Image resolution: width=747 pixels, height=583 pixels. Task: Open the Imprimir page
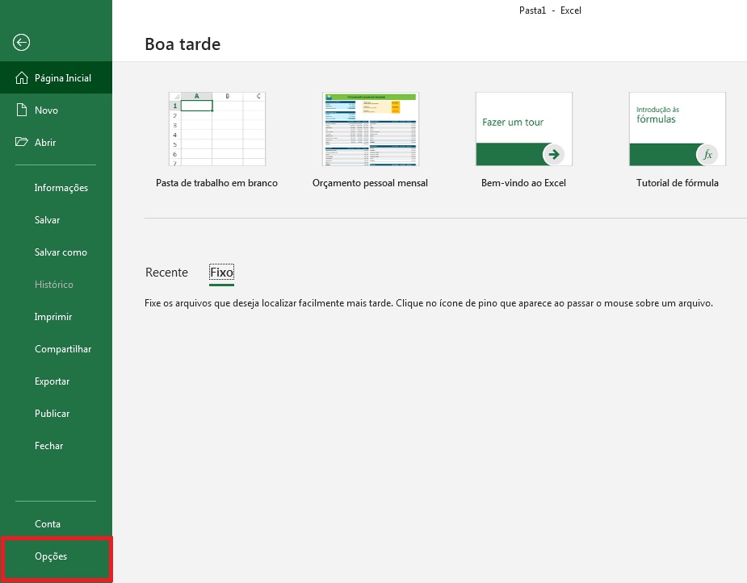click(56, 317)
